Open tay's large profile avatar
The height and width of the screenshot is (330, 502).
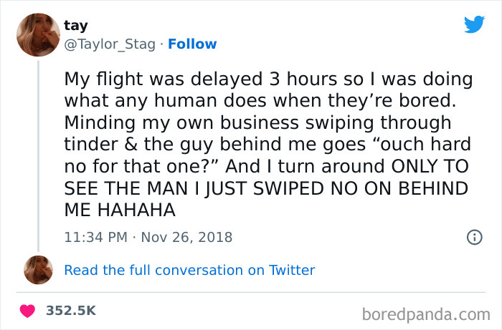tap(37, 35)
